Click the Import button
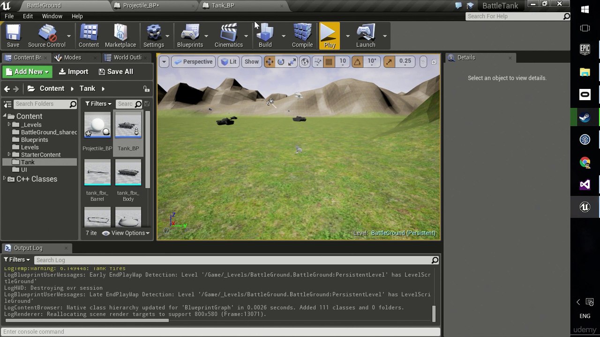The height and width of the screenshot is (337, 600). coord(73,72)
